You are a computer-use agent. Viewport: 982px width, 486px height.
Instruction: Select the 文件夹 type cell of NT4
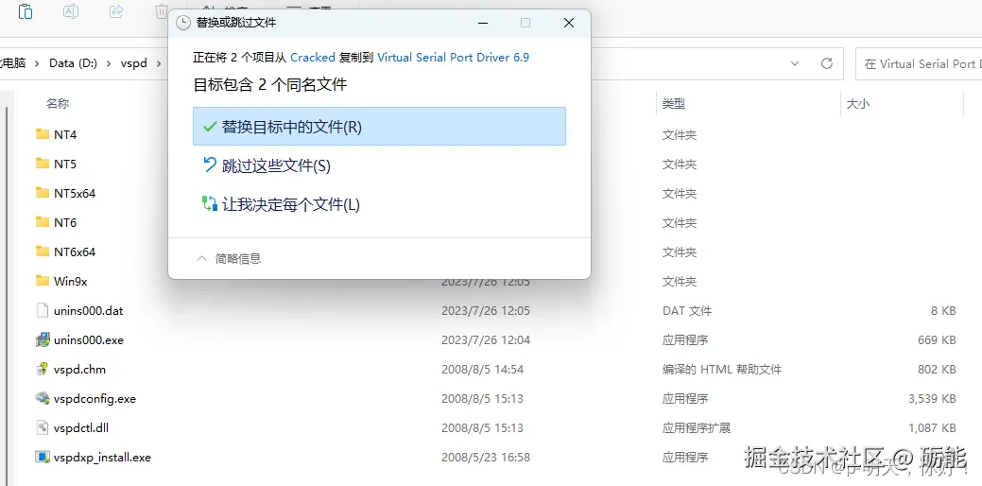[x=680, y=134]
